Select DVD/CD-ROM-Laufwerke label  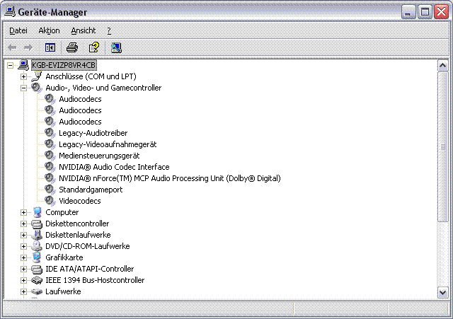tap(88, 246)
